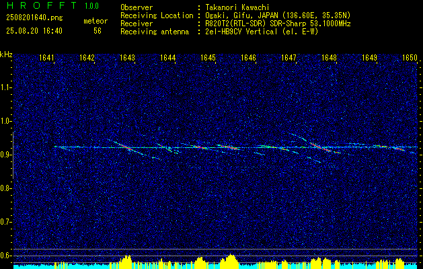
Task: Click the tallest yellow power peak after 1645
Action: 230,262
